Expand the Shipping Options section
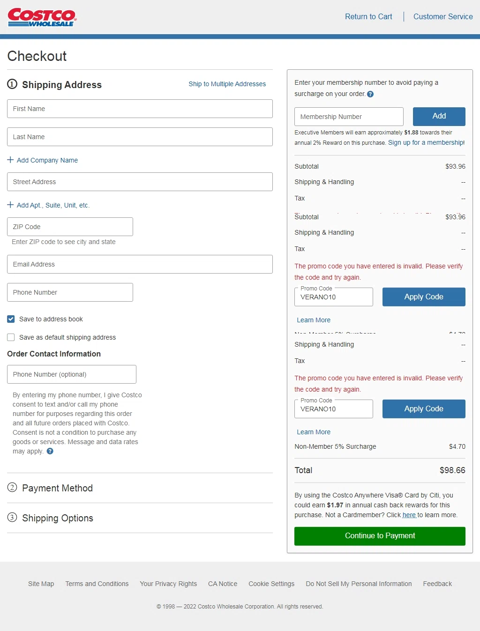 (x=57, y=518)
